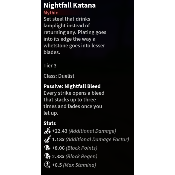Click the (Max Stamina) label text

coord(80,165)
